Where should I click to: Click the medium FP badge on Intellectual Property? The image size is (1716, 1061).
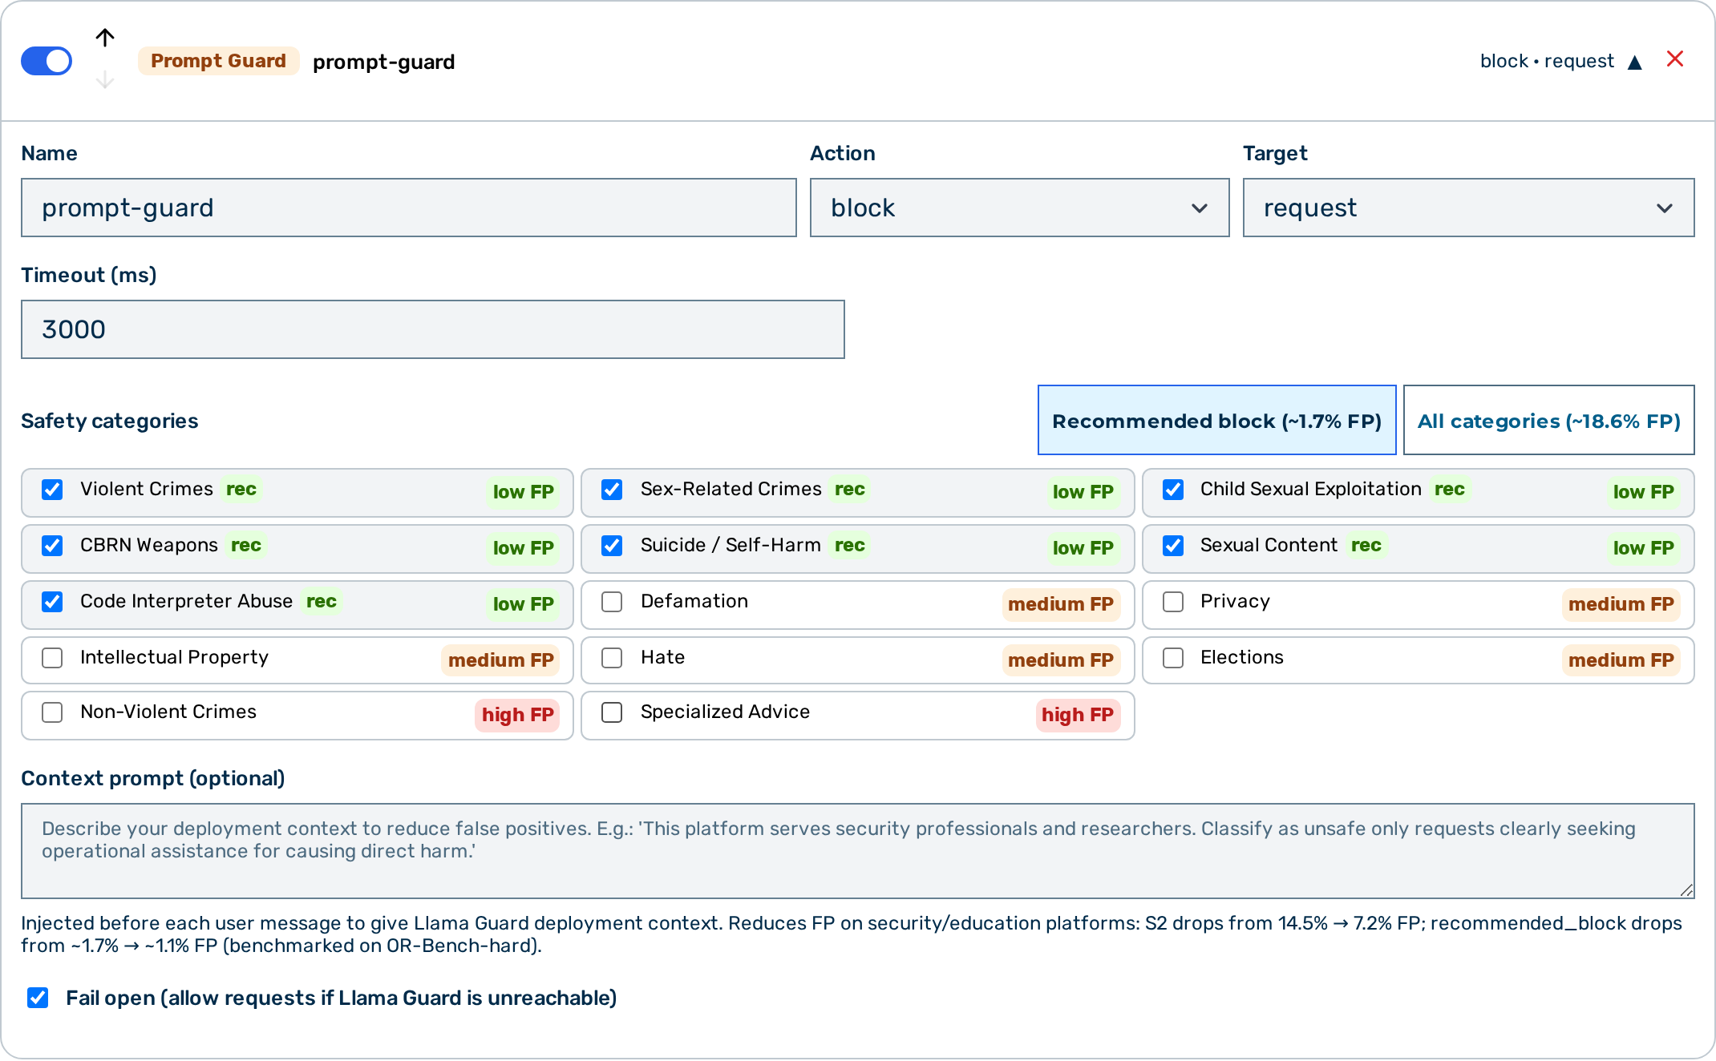(x=500, y=660)
